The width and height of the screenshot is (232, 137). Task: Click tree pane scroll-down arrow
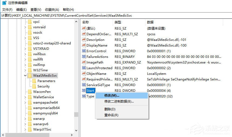coord(76,131)
